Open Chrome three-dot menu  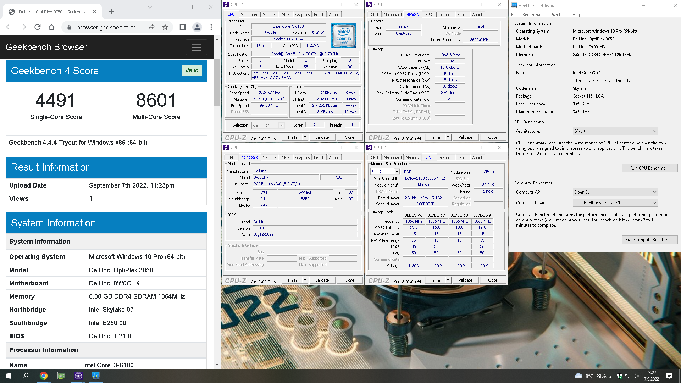coord(211,27)
